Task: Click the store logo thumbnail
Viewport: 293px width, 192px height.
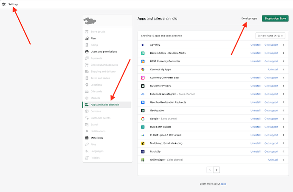Action: (90, 21)
